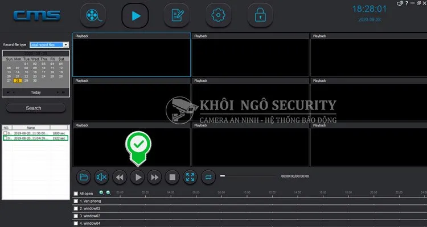Enable the 3. window03 channel checkbox

[76, 216]
